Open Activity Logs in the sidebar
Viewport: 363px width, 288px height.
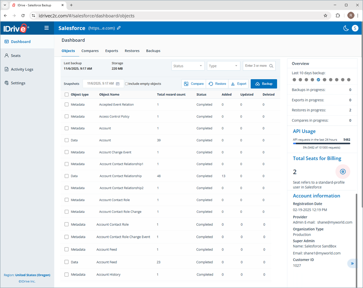pos(27,69)
